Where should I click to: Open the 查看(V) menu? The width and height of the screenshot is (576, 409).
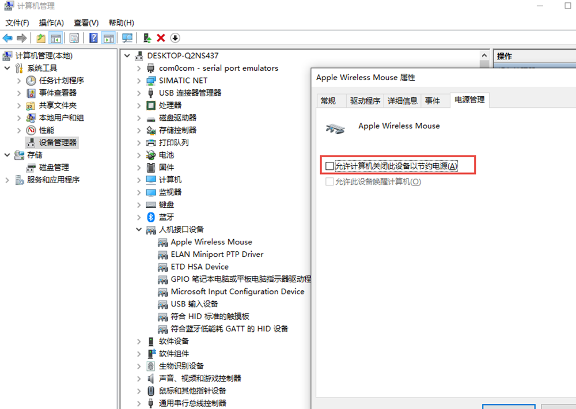pos(86,22)
